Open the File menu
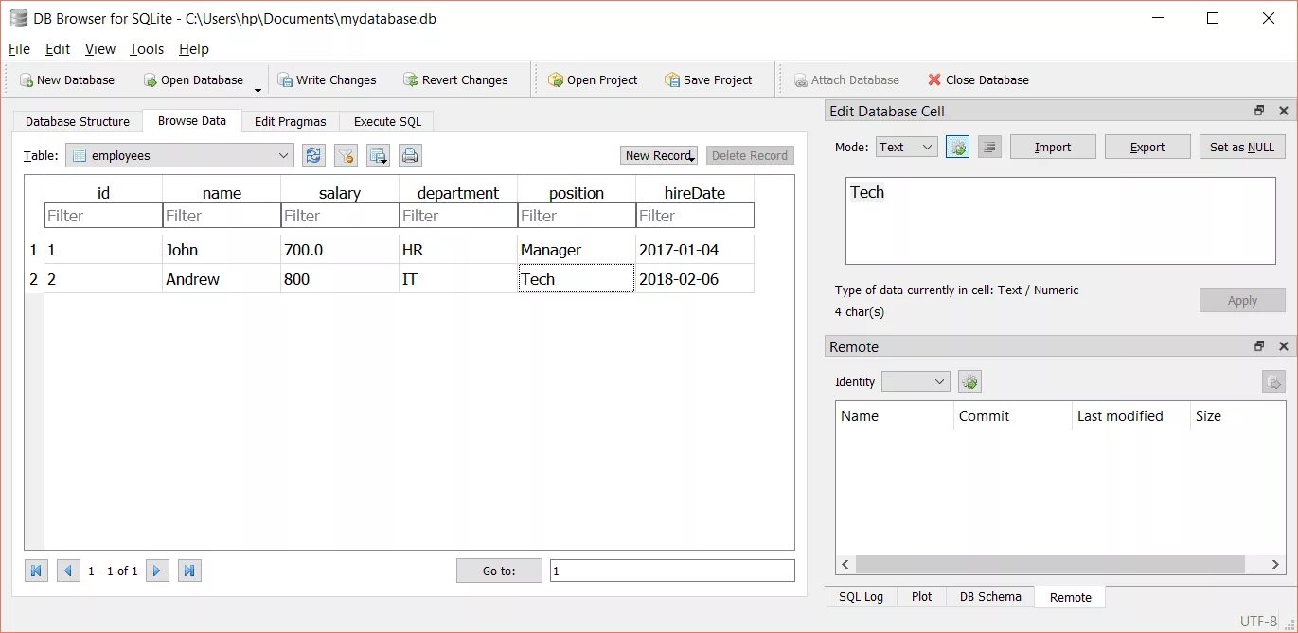 pyautogui.click(x=19, y=49)
